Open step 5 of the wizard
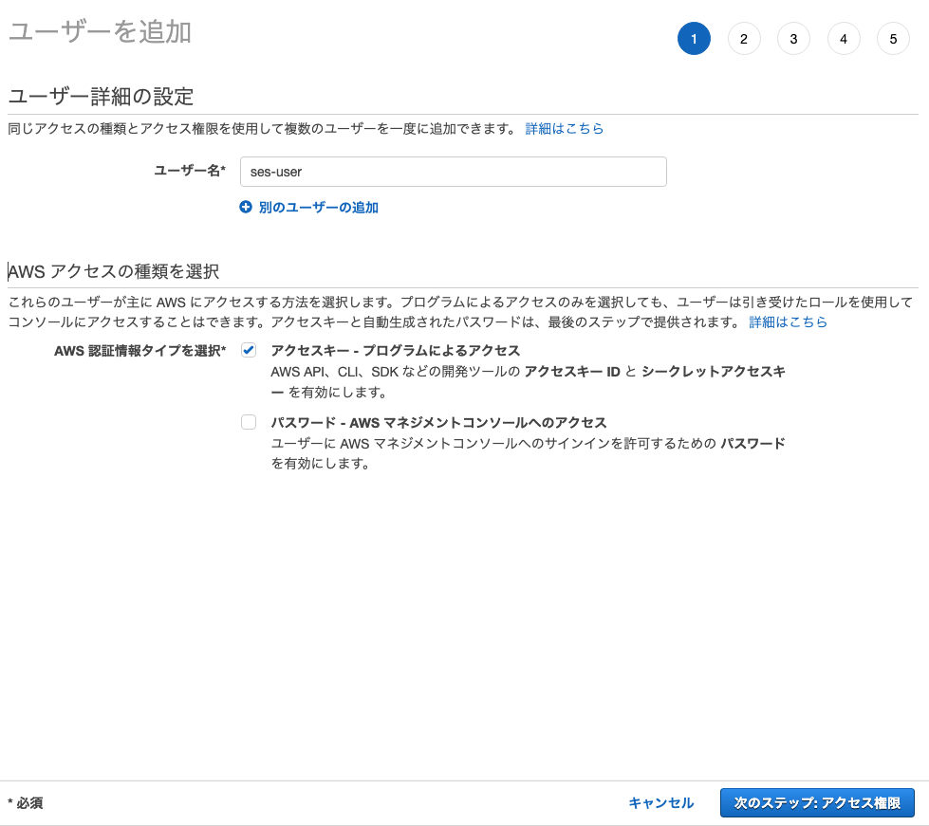This screenshot has height=826, width=929. 893,39
